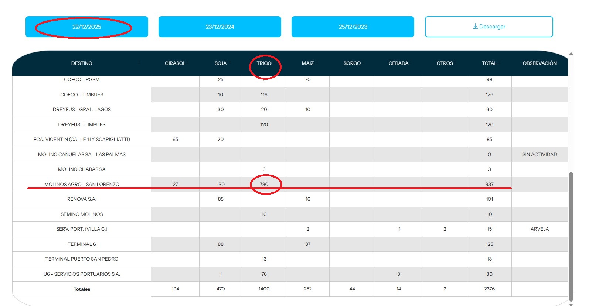This screenshot has width=589, height=306.
Task: Open the 25/12/2023 date tab
Action: [x=353, y=27]
